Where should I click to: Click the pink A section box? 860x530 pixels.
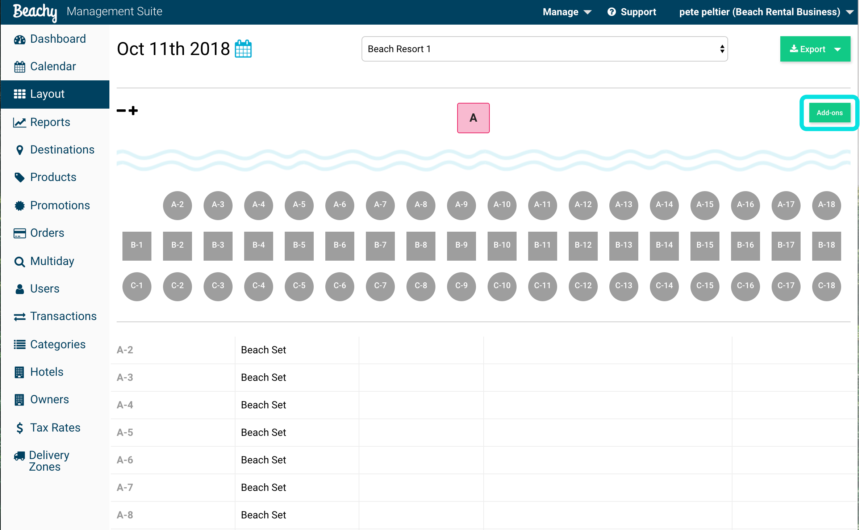(x=473, y=118)
